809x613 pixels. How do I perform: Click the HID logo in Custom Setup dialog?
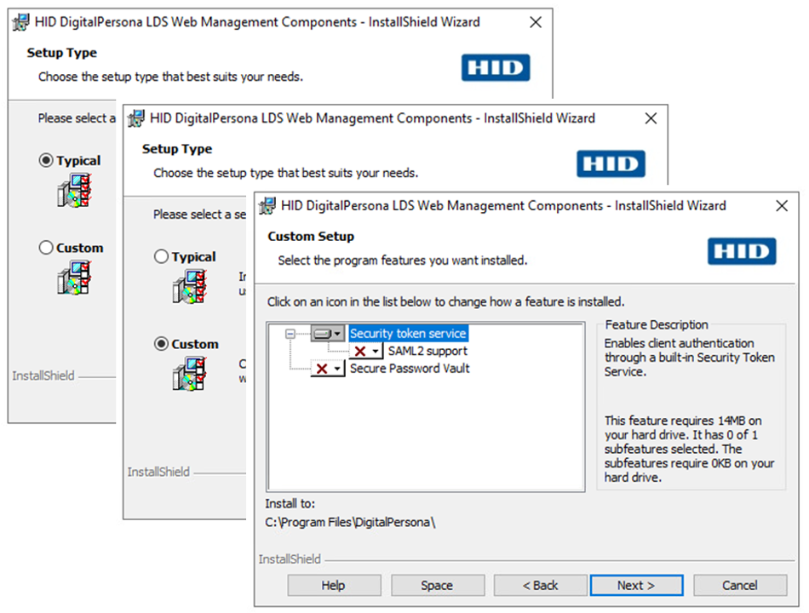742,251
